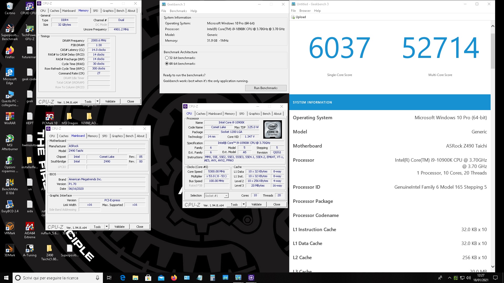This screenshot has width=504, height=283.
Task: Click DRAM Frequency 2000.6 MHz value
Action: [x=99, y=40]
